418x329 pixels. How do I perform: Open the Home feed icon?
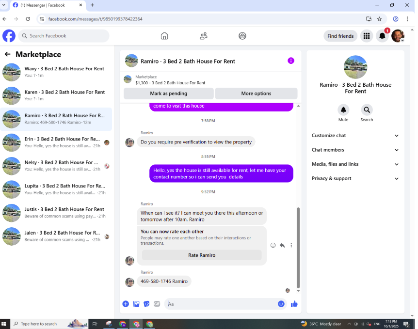(164, 36)
